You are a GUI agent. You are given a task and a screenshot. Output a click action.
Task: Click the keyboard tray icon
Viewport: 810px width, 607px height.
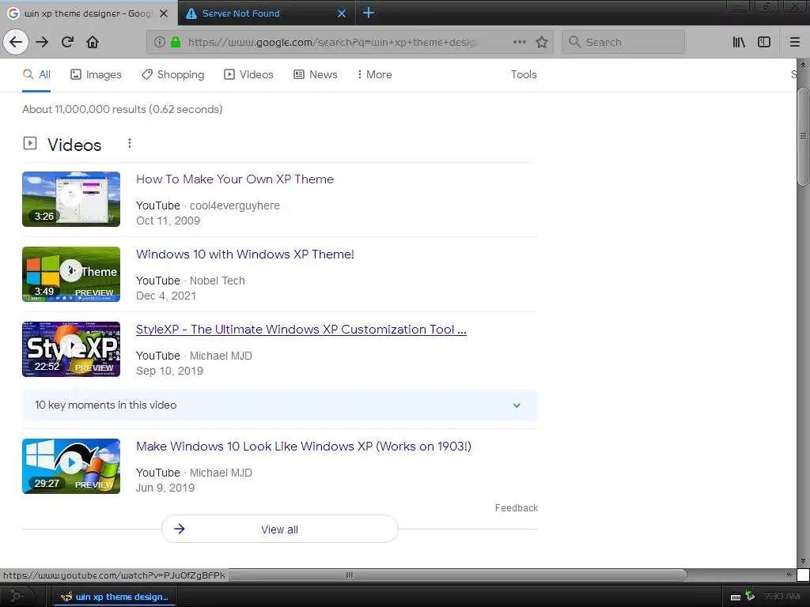click(x=736, y=598)
